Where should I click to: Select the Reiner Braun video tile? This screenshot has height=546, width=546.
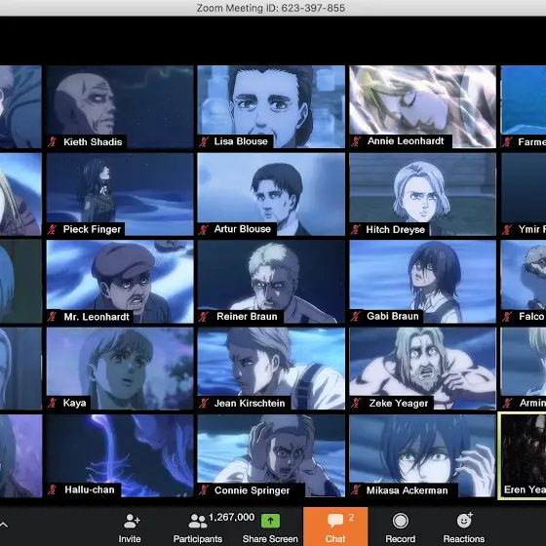pos(271,282)
